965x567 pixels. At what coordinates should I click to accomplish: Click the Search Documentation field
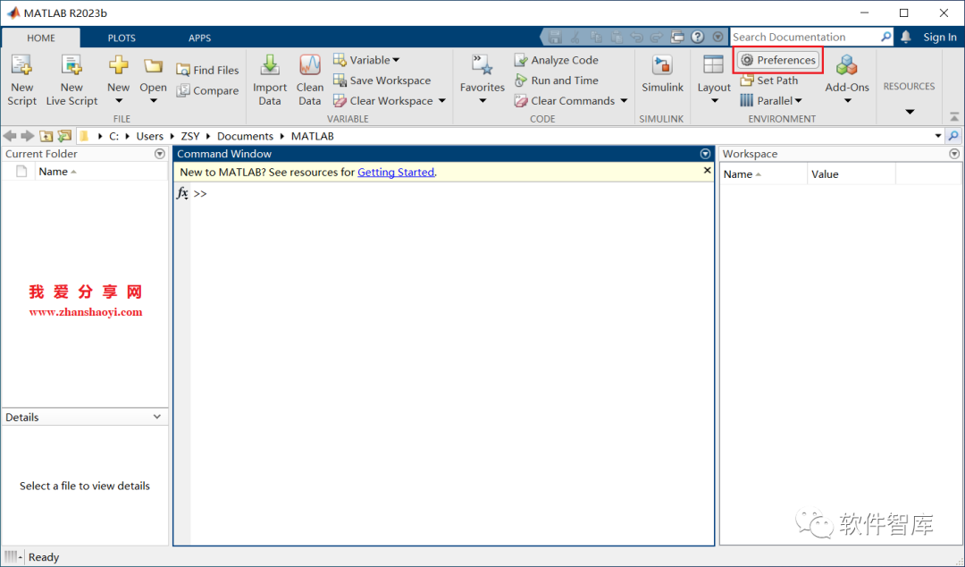point(805,37)
